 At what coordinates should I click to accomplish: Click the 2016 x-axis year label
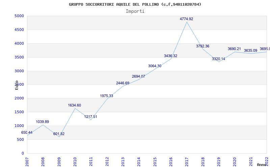171,162
